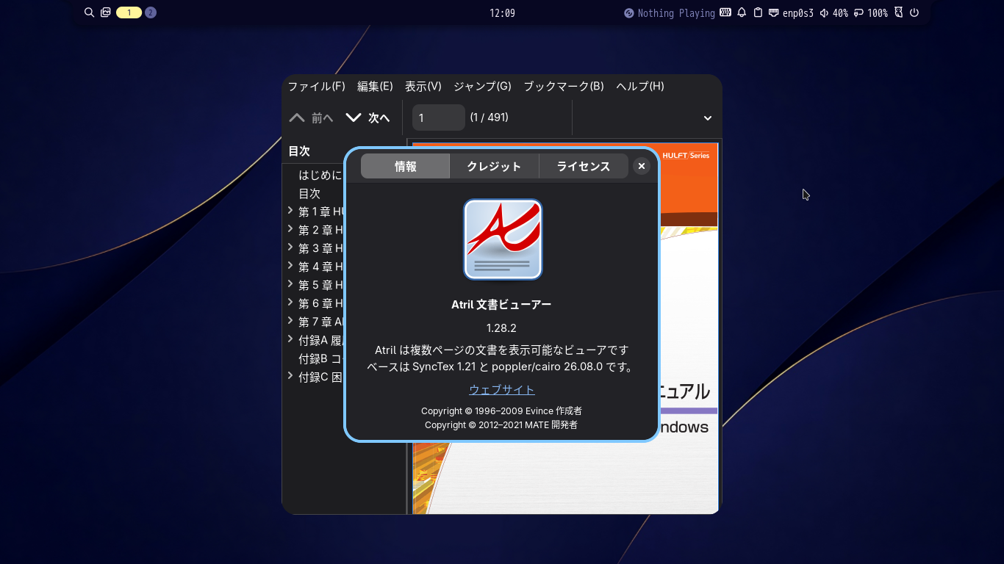Screen dimensions: 1004x564
Task: Open the ライセンス tab
Action: tap(584, 166)
